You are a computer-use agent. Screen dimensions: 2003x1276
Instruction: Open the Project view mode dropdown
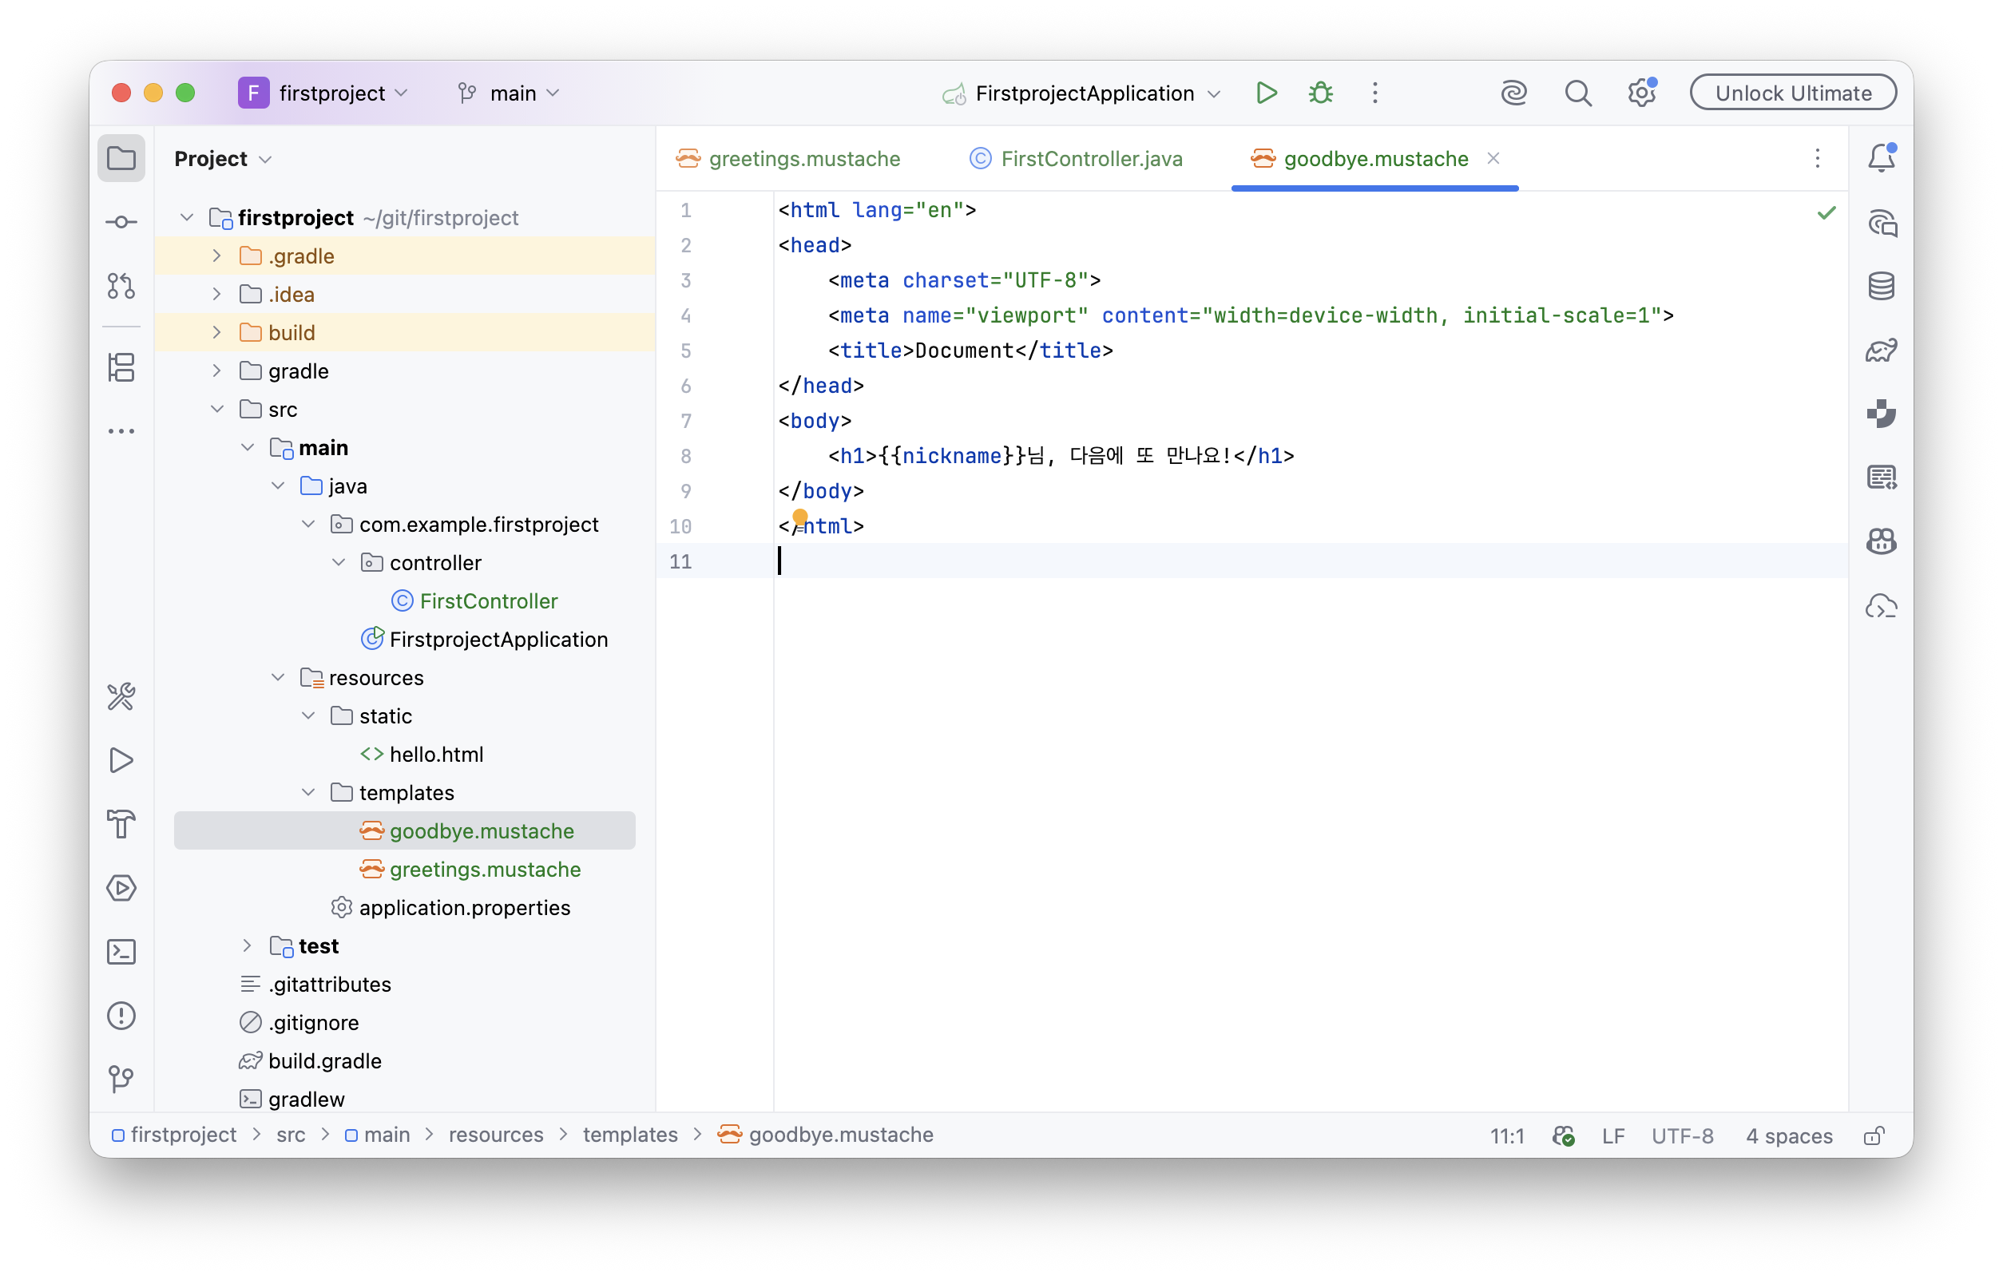pos(223,159)
